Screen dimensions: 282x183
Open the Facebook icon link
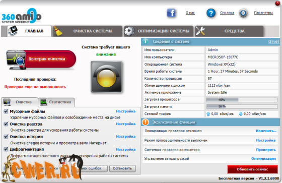pos(171,13)
